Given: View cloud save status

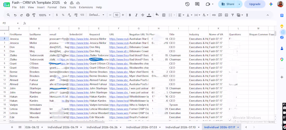Looking at the screenshot, I should 78,3.
